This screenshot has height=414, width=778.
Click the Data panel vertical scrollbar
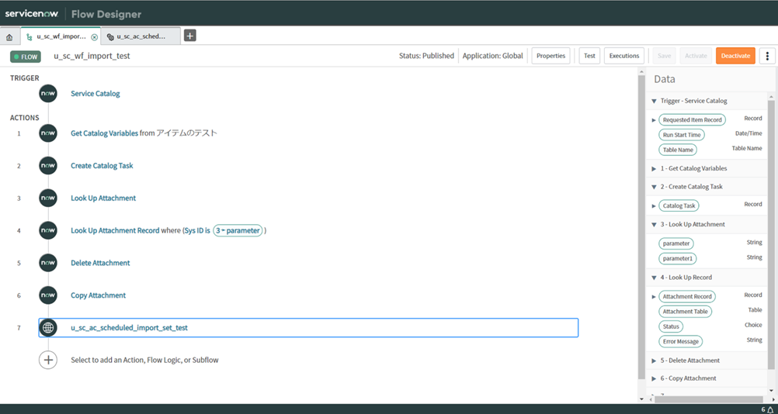tap(771, 235)
